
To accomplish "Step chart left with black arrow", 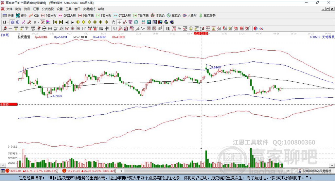I will coord(67,22).
